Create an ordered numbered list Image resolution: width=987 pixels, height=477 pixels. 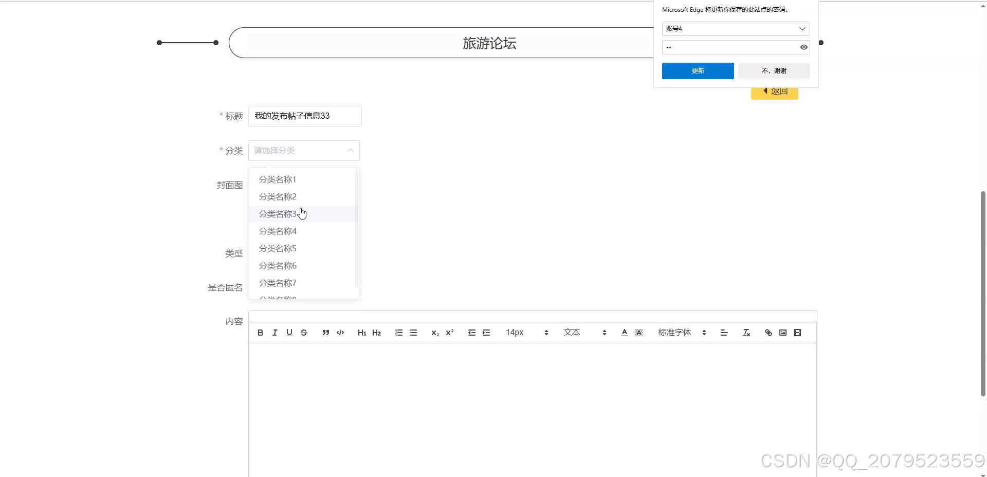398,333
